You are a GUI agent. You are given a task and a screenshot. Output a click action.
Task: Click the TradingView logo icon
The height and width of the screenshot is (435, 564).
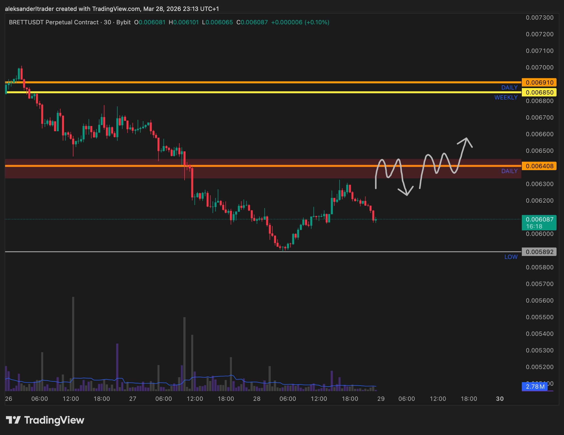coord(13,420)
